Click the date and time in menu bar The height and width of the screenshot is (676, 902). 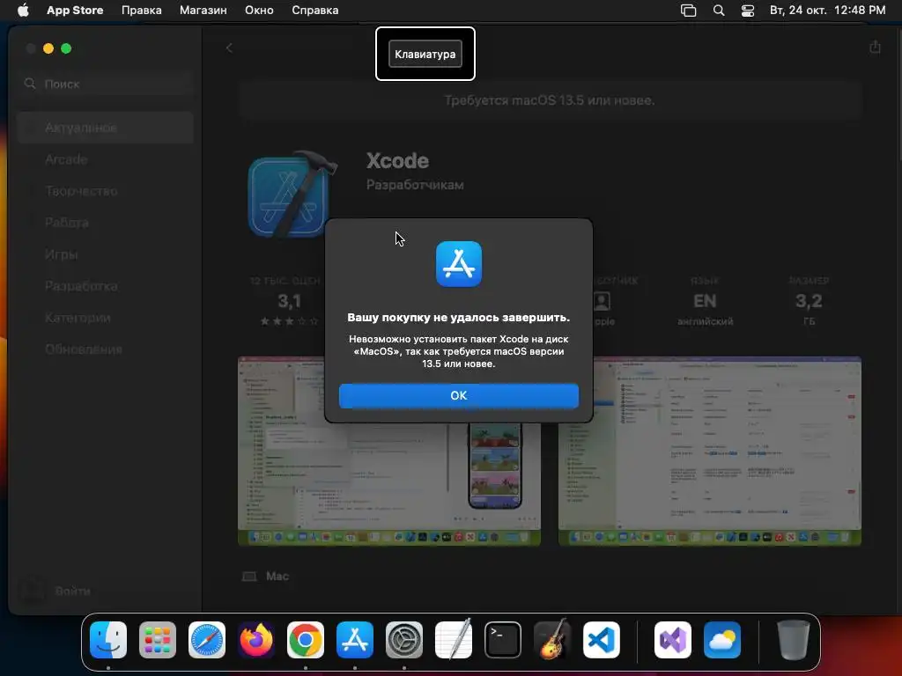[827, 11]
